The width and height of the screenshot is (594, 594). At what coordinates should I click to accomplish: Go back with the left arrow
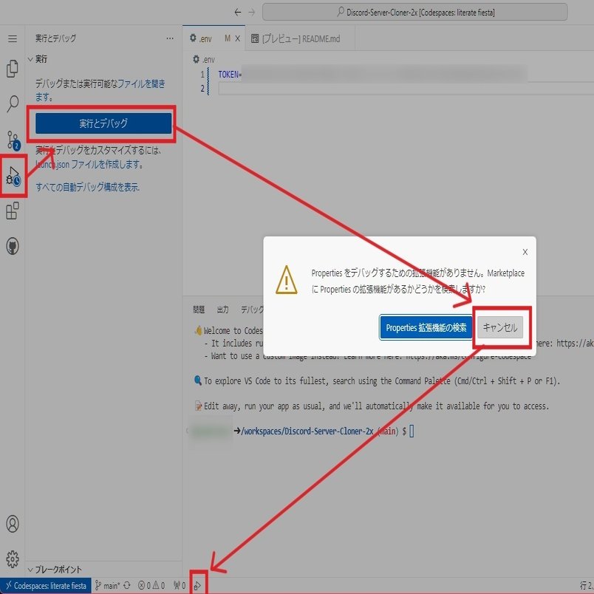pyautogui.click(x=237, y=12)
